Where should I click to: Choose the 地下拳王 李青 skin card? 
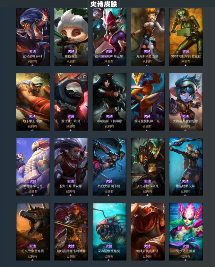click(x=33, y=102)
